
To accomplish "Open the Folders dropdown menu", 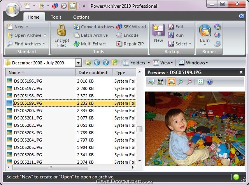I will [137, 63].
